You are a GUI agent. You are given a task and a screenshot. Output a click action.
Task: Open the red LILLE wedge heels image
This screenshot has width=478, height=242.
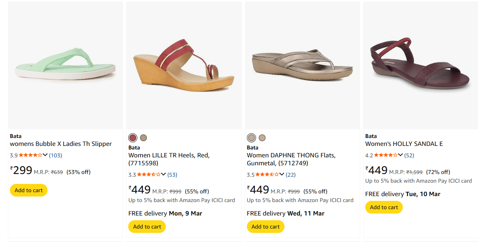click(184, 66)
